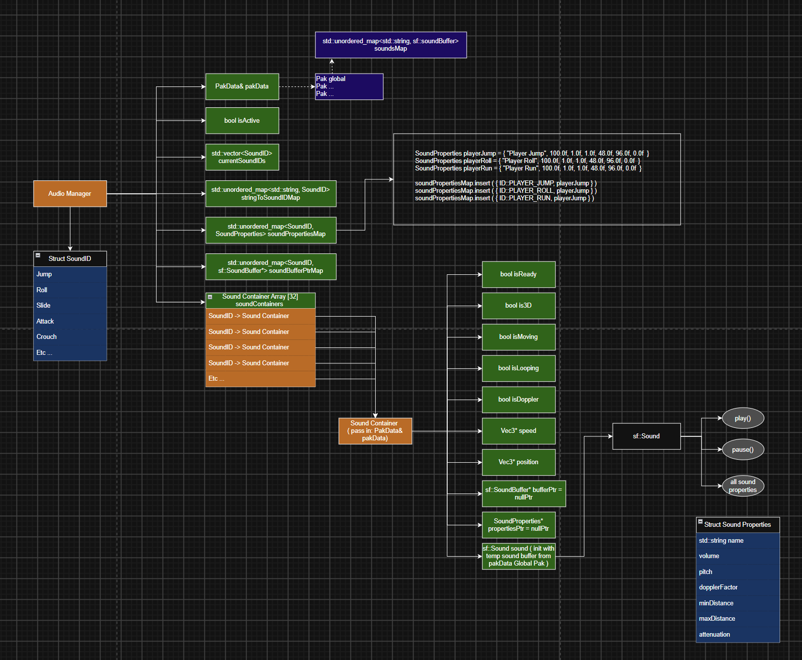Select the pause() ellipse
This screenshot has width=802, height=660.
[743, 450]
